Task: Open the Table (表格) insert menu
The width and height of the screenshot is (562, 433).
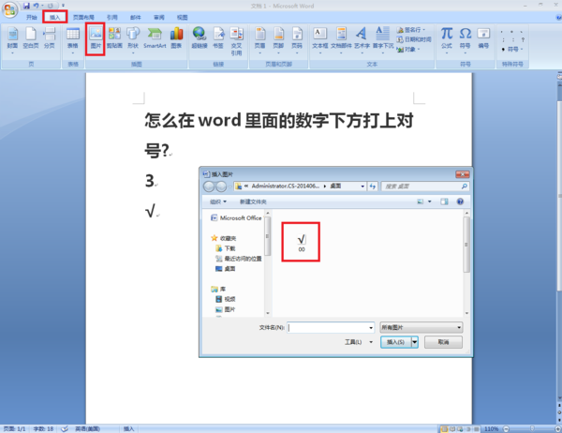Action: [73, 40]
